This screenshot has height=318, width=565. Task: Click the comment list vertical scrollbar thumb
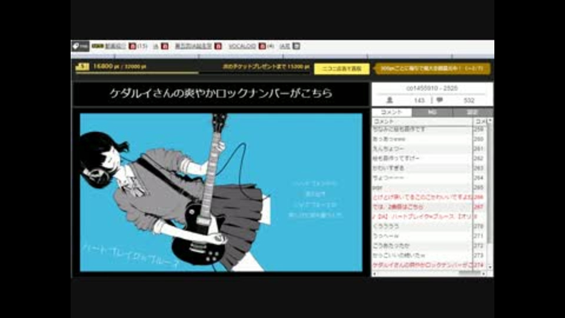(x=490, y=184)
